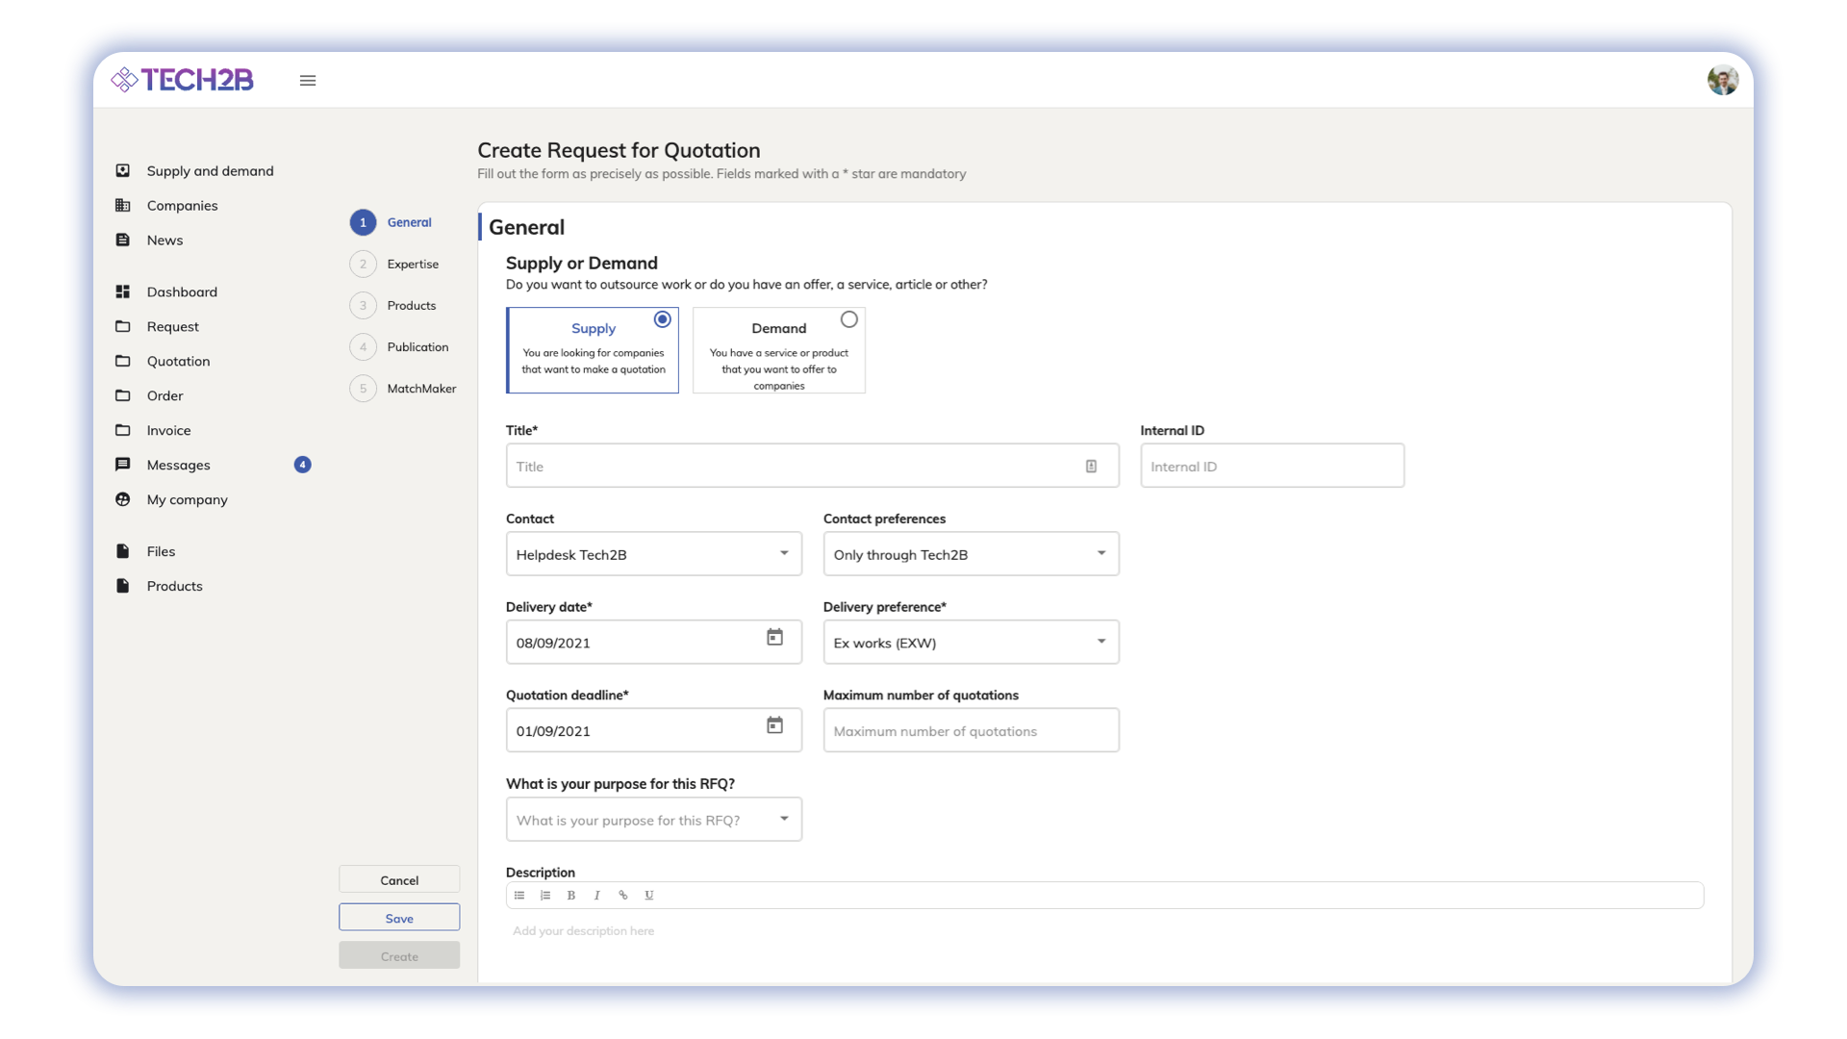Open Dashboard in sidebar
Screen dimensions: 1847x1039
point(182,291)
